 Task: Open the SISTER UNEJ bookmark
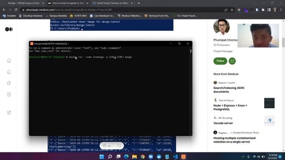coord(78,16)
